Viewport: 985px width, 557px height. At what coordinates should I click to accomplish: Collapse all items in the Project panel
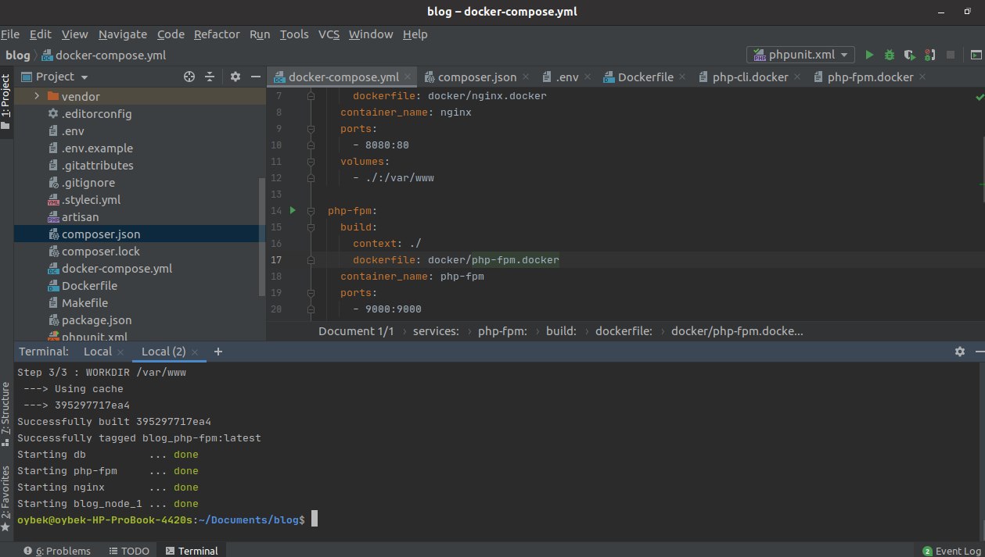click(x=210, y=77)
